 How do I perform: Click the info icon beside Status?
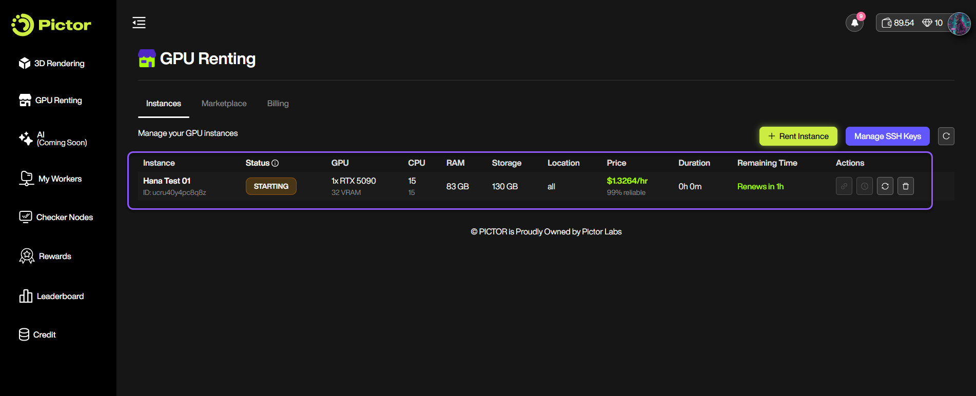(275, 163)
